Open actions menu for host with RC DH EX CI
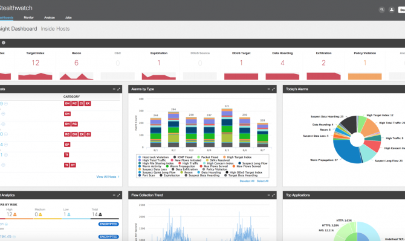 point(6,134)
